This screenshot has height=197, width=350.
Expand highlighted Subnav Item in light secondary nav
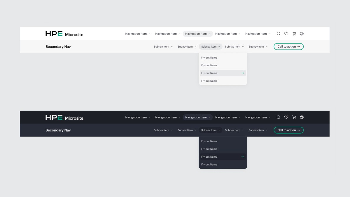point(211,47)
